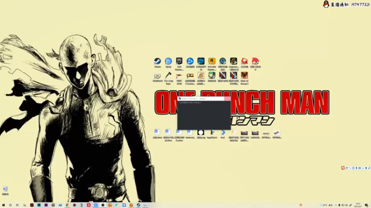The image size is (371, 208).
Task: Launch the Uplay desktop shortcut
Action: pyautogui.click(x=168, y=62)
